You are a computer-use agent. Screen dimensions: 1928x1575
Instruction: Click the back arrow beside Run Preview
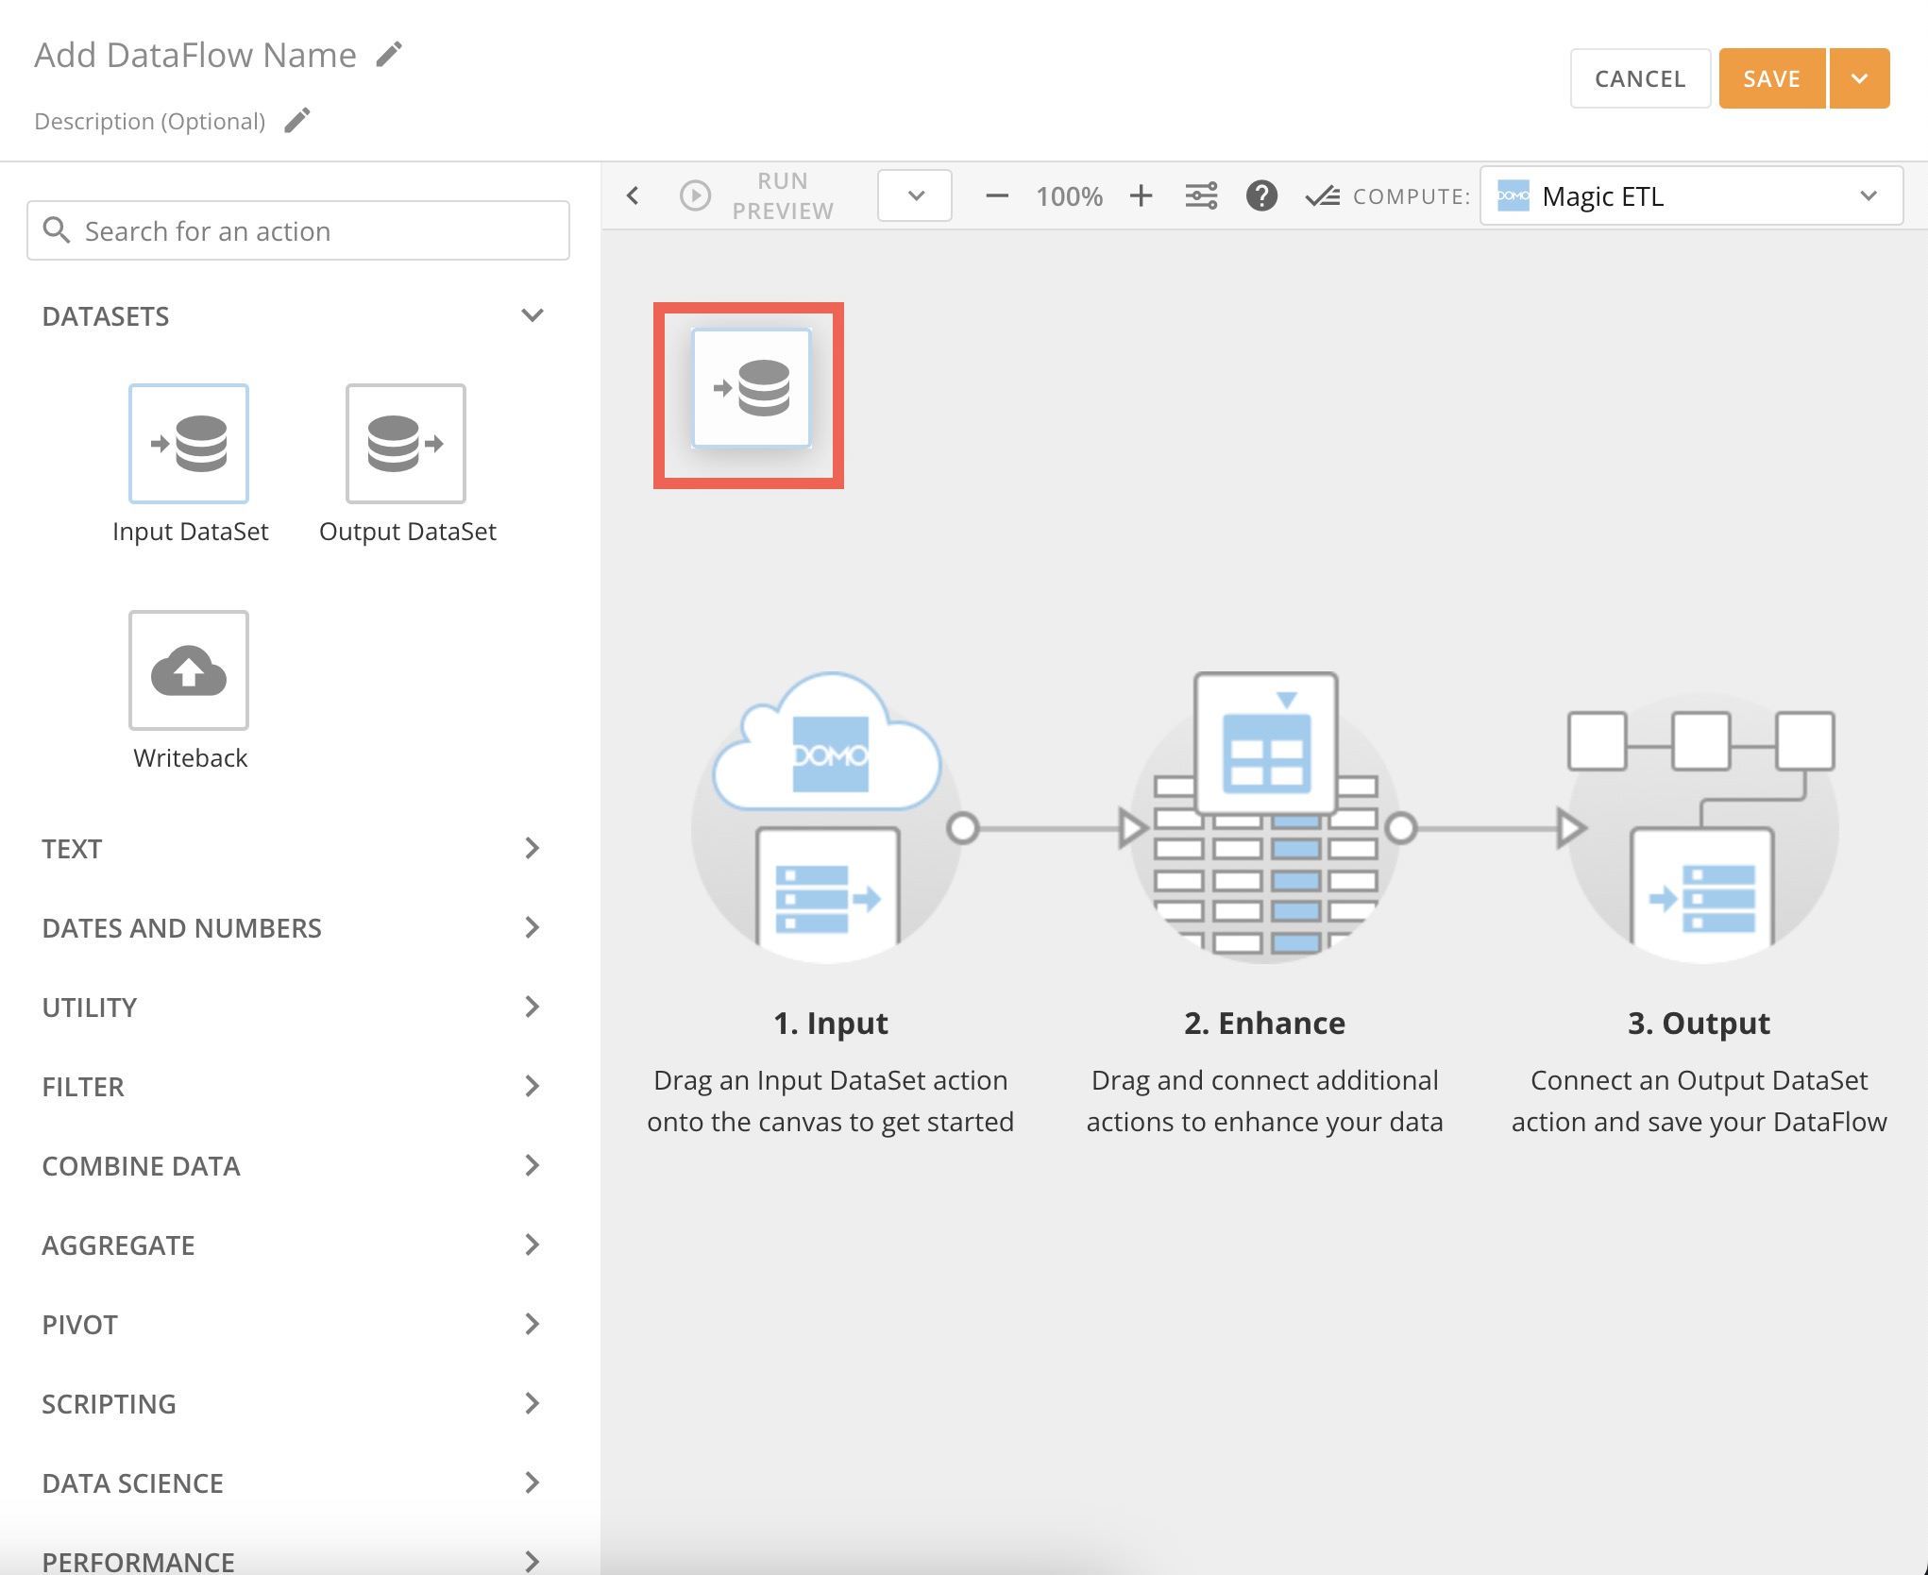tap(632, 195)
